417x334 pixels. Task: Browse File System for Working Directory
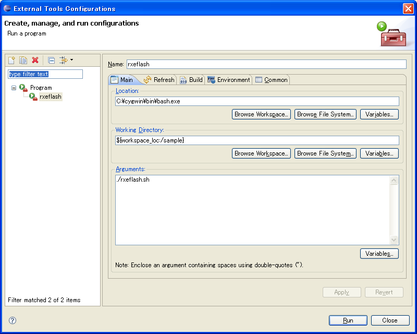click(325, 153)
